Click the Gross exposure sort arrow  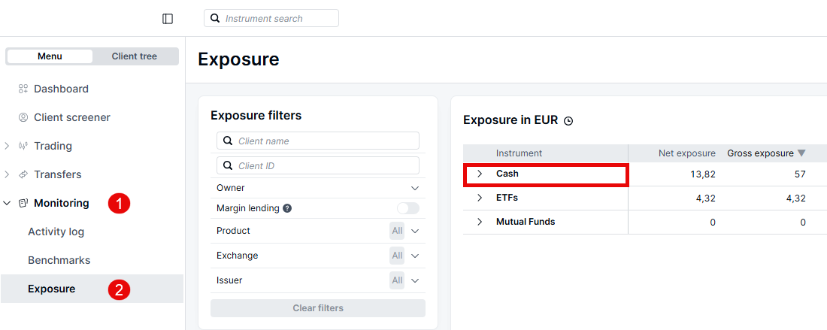click(x=801, y=153)
